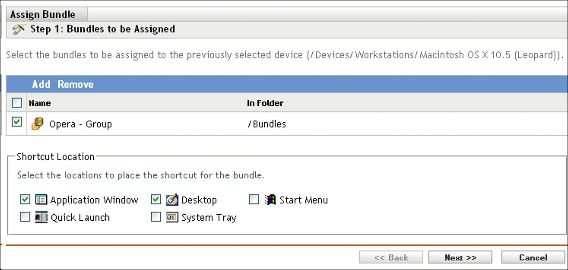This screenshot has height=270, width=568.
Task: Open the Opera - Group bundle link
Action: coord(80,124)
